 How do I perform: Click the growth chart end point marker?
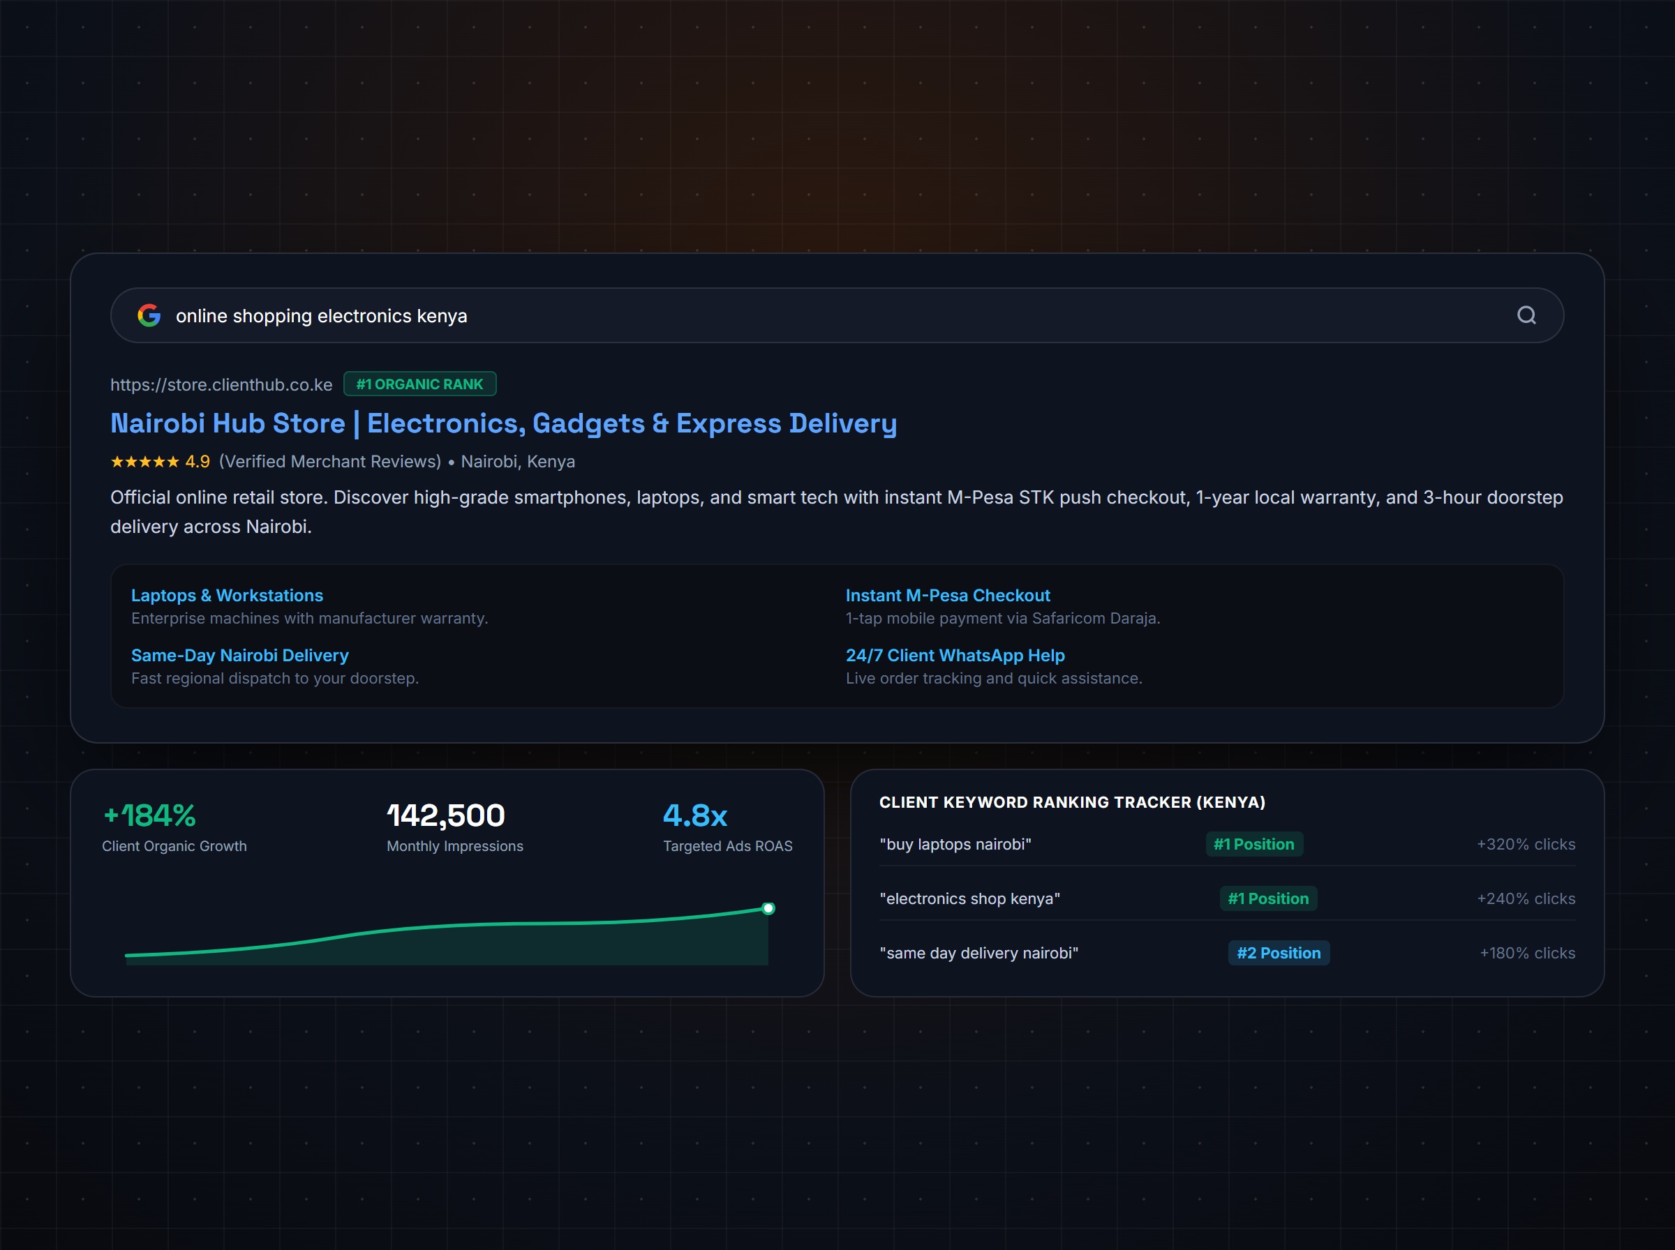click(x=768, y=908)
